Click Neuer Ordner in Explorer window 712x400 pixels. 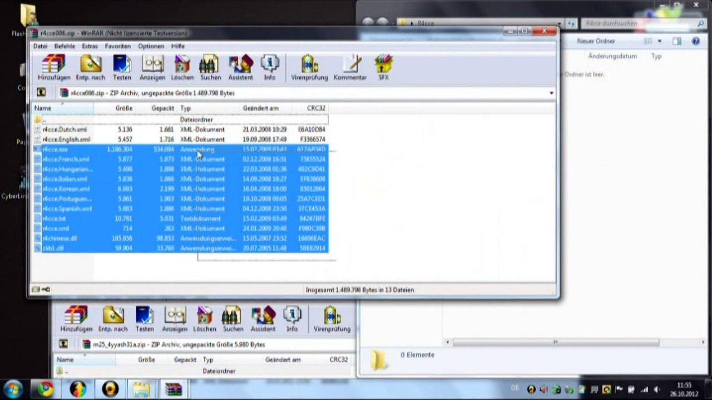(x=596, y=41)
